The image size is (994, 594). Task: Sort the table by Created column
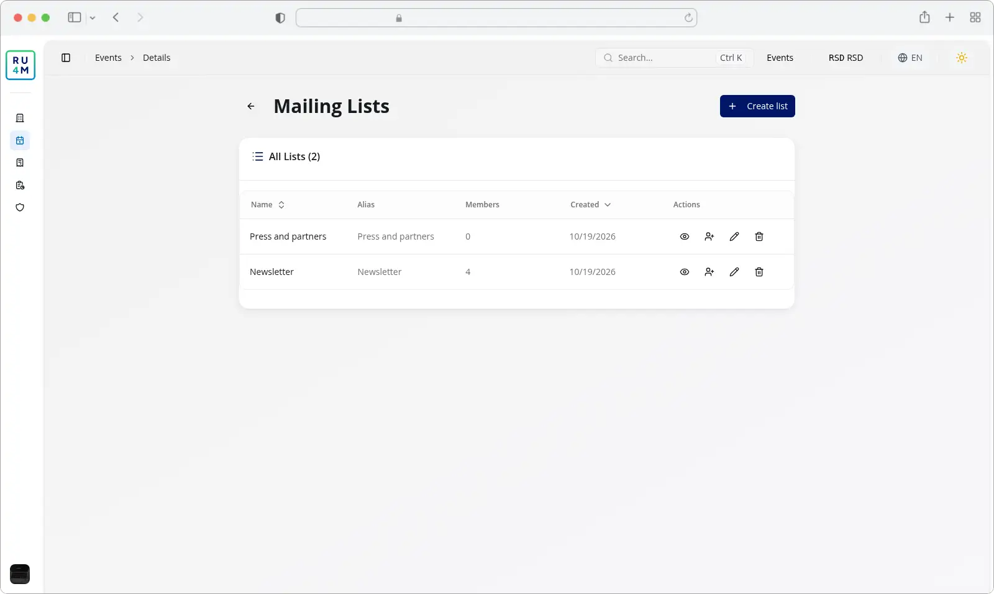point(591,205)
